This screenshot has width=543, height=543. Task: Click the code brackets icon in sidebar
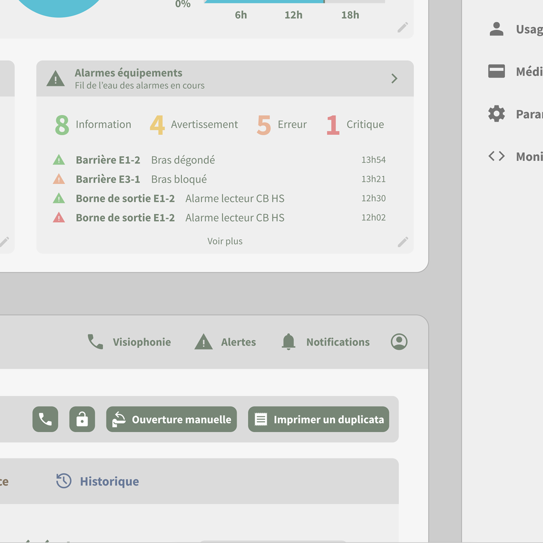tap(496, 156)
